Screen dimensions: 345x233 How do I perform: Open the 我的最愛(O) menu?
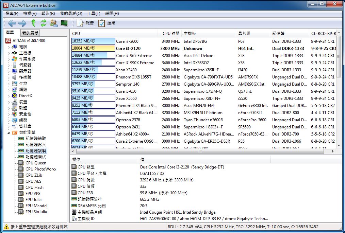[71, 14]
